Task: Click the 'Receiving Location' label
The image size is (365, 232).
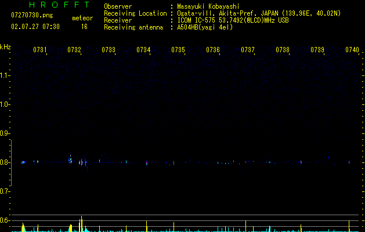Action: coord(135,13)
